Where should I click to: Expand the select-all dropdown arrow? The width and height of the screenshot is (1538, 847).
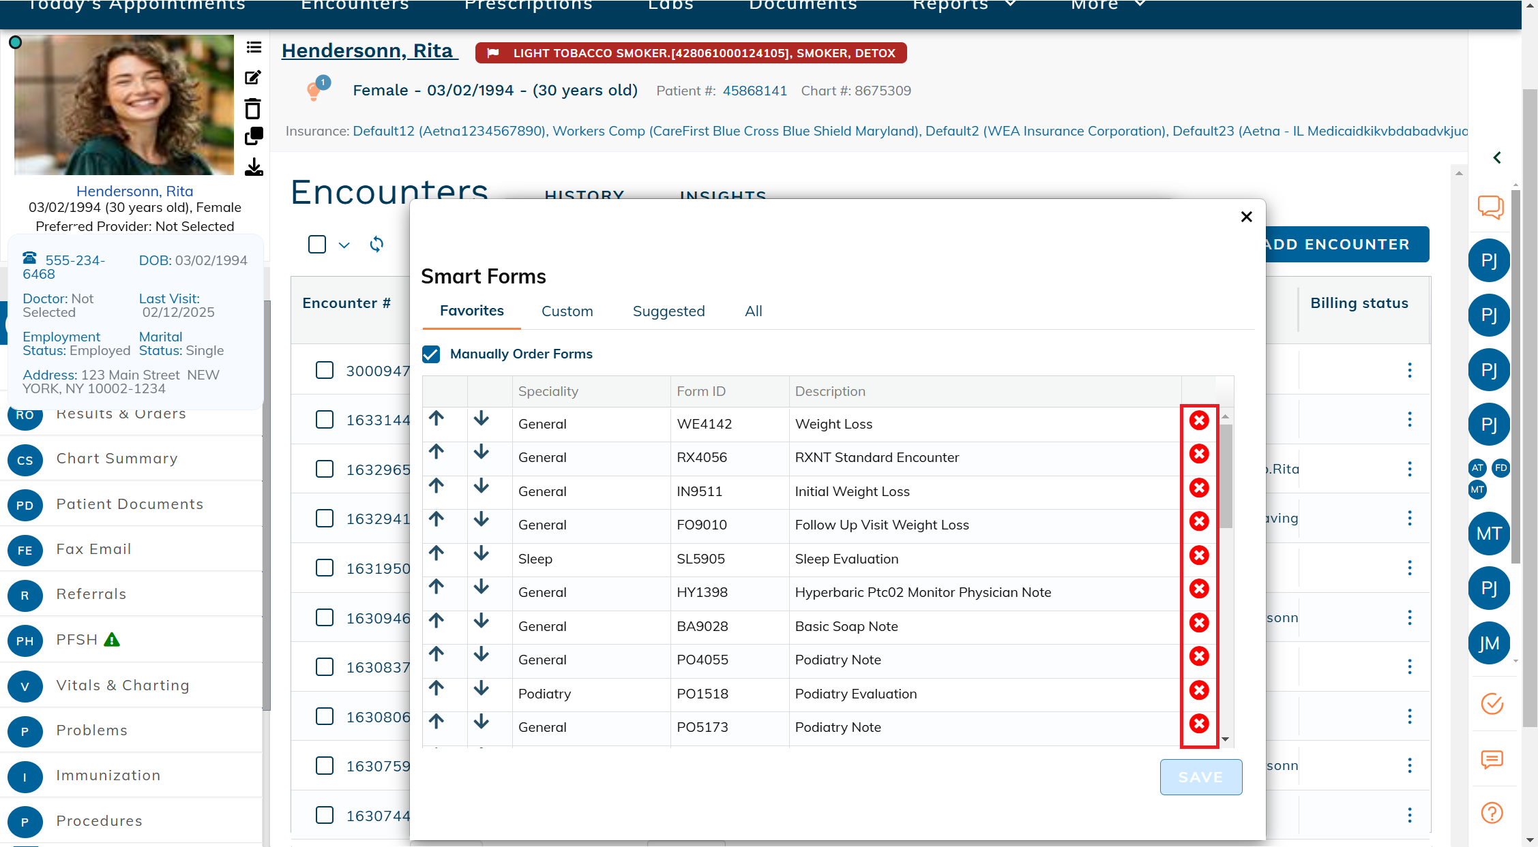tap(344, 245)
